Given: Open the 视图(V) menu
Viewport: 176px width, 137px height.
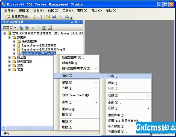Looking at the screenshot, I should point(39,11).
